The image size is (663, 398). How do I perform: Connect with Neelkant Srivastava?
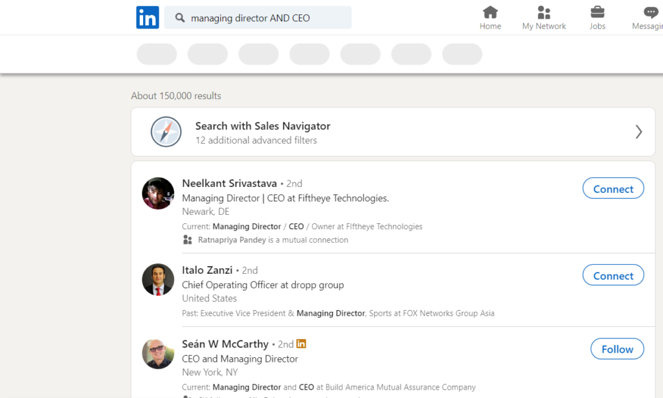[x=613, y=188]
